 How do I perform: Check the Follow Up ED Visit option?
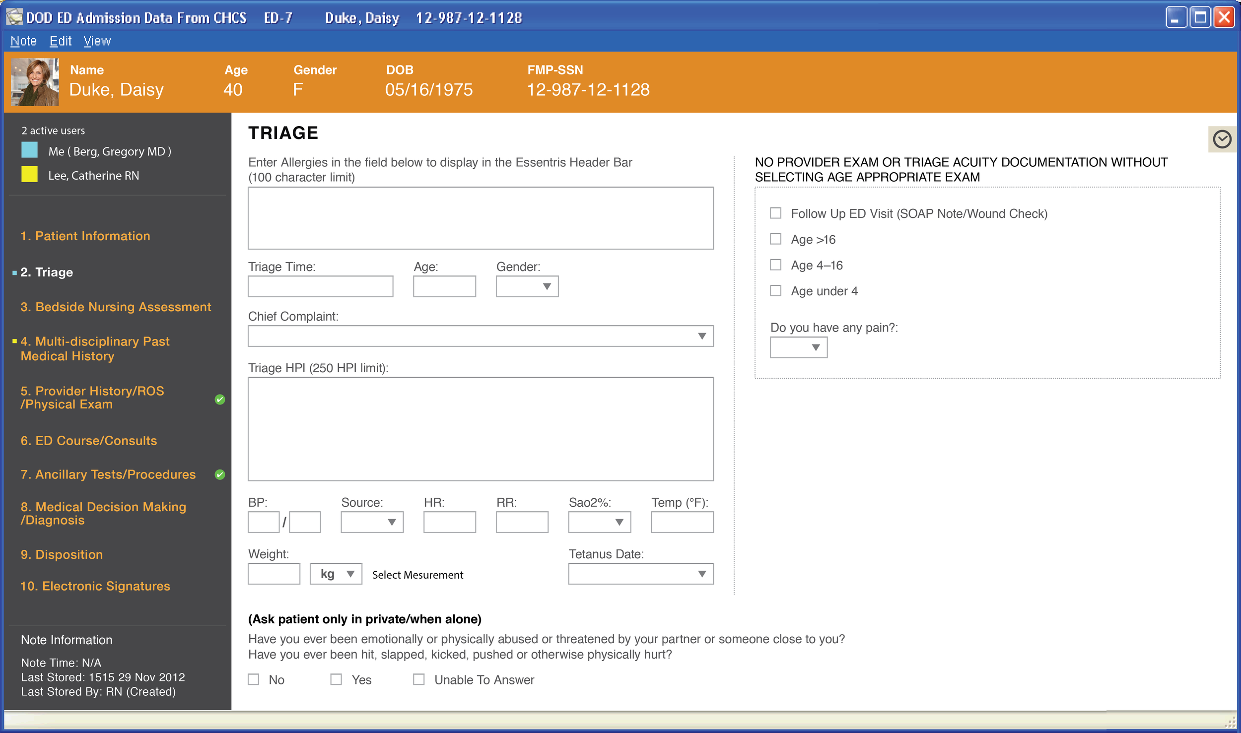coord(775,213)
